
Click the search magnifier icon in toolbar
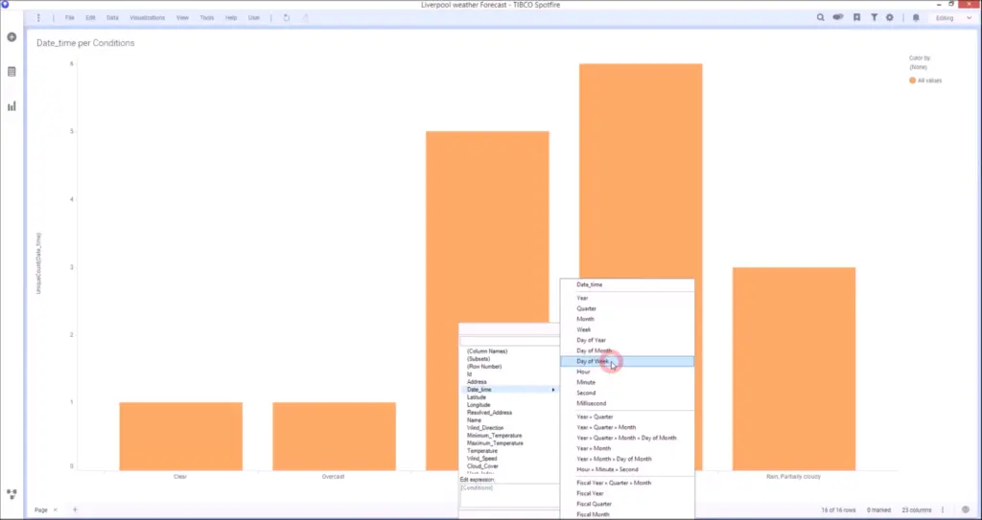coord(821,17)
